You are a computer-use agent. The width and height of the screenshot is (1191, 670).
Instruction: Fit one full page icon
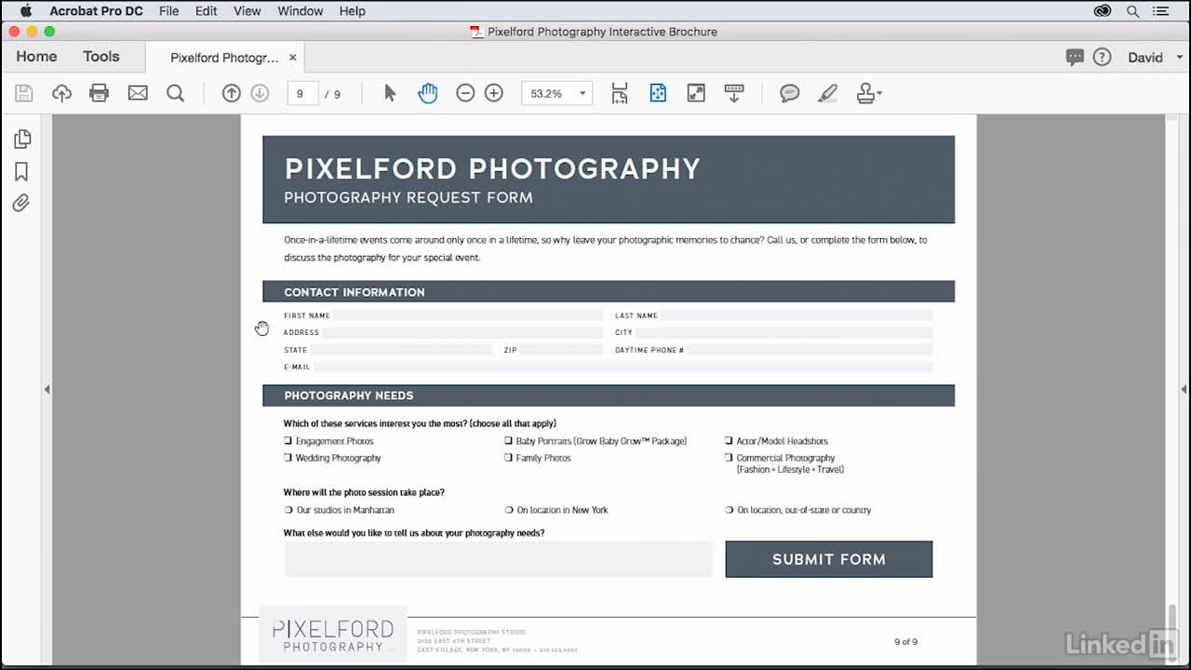[x=658, y=93]
